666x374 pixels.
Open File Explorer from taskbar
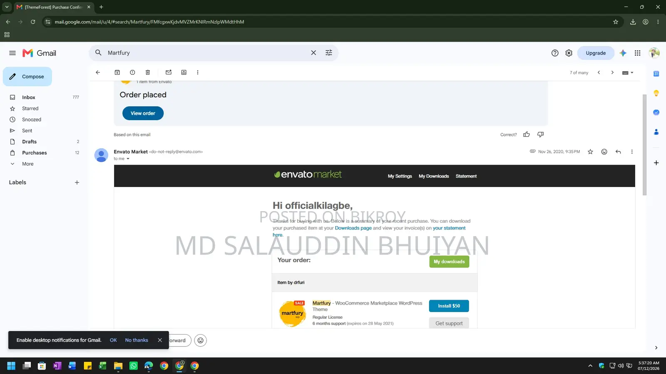coord(118,366)
